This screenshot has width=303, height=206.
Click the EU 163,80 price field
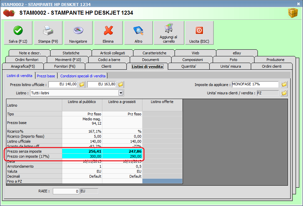(102, 84)
